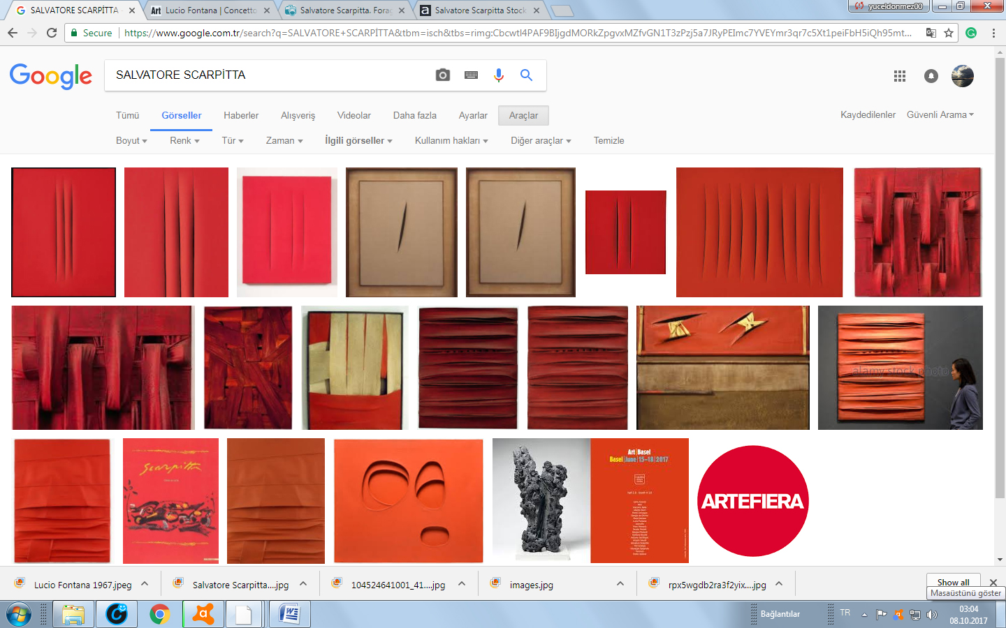Screen dimensions: 1006x628
Task: Click the search by image camera icon
Action: (x=442, y=75)
